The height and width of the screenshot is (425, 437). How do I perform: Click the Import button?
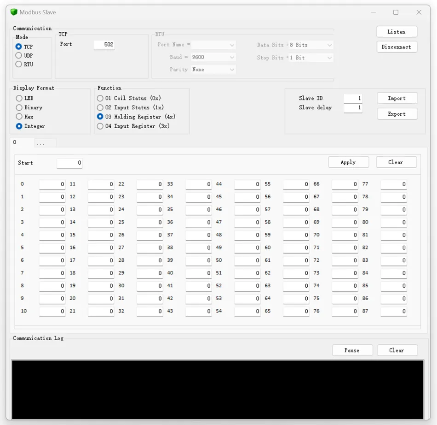(x=397, y=98)
